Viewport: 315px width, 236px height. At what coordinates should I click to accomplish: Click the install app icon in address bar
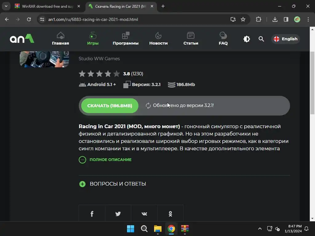click(233, 19)
